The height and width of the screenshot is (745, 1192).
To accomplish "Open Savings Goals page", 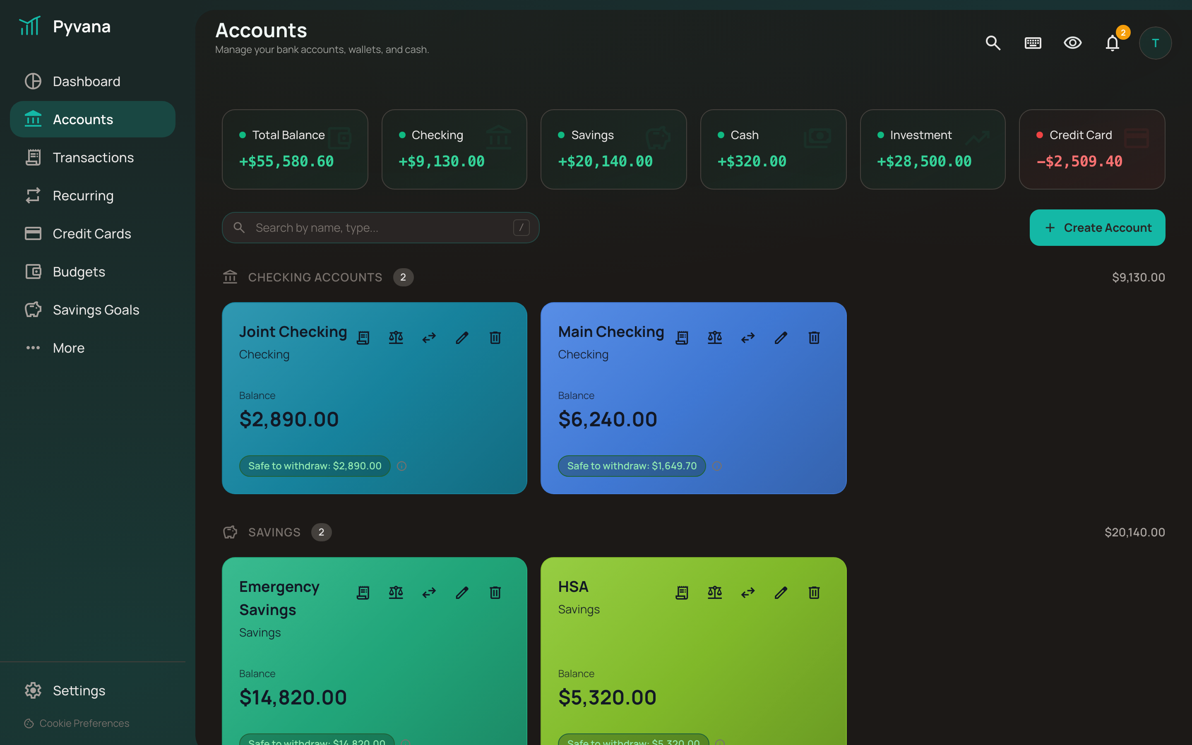I will click(x=93, y=310).
